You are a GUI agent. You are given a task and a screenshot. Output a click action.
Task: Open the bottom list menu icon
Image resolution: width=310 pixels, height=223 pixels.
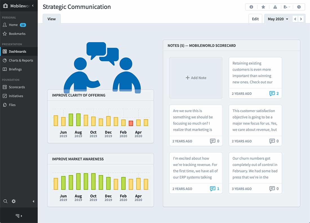point(19,216)
